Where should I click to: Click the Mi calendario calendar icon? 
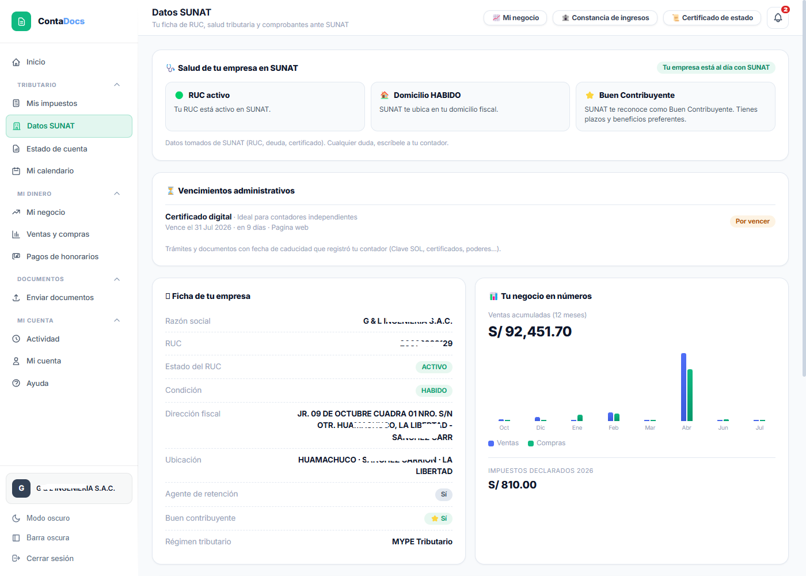coord(16,171)
